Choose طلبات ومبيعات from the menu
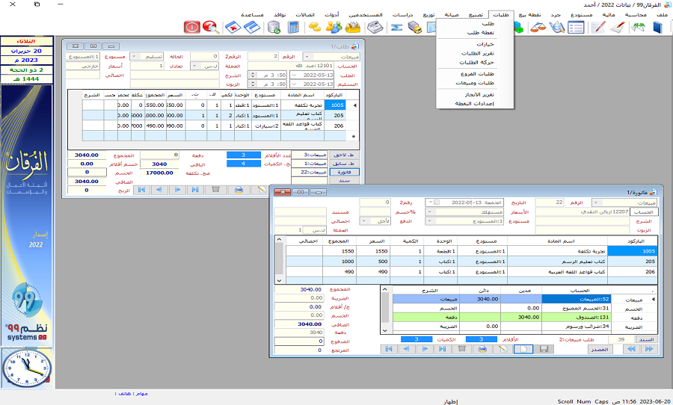Image resolution: width=673 pixels, height=405 pixels. (x=475, y=83)
